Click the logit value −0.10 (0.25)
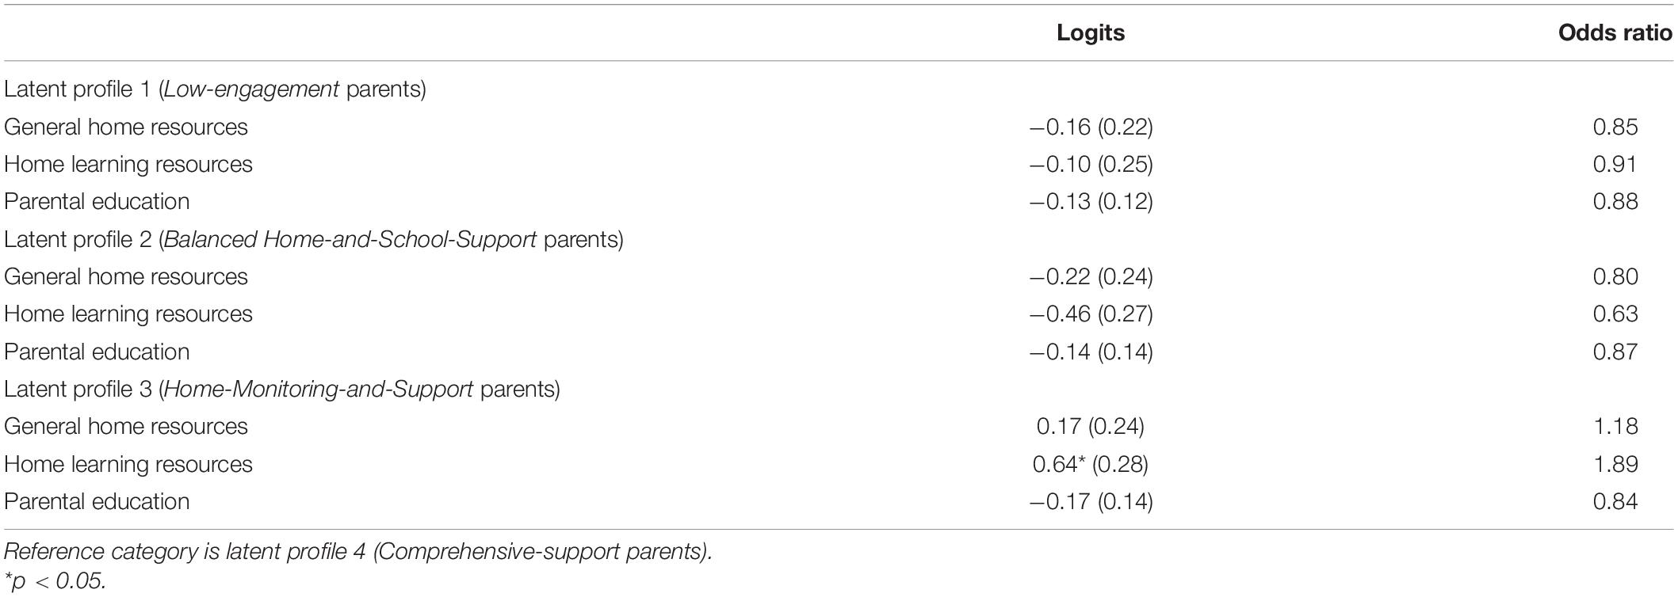 click(1091, 164)
